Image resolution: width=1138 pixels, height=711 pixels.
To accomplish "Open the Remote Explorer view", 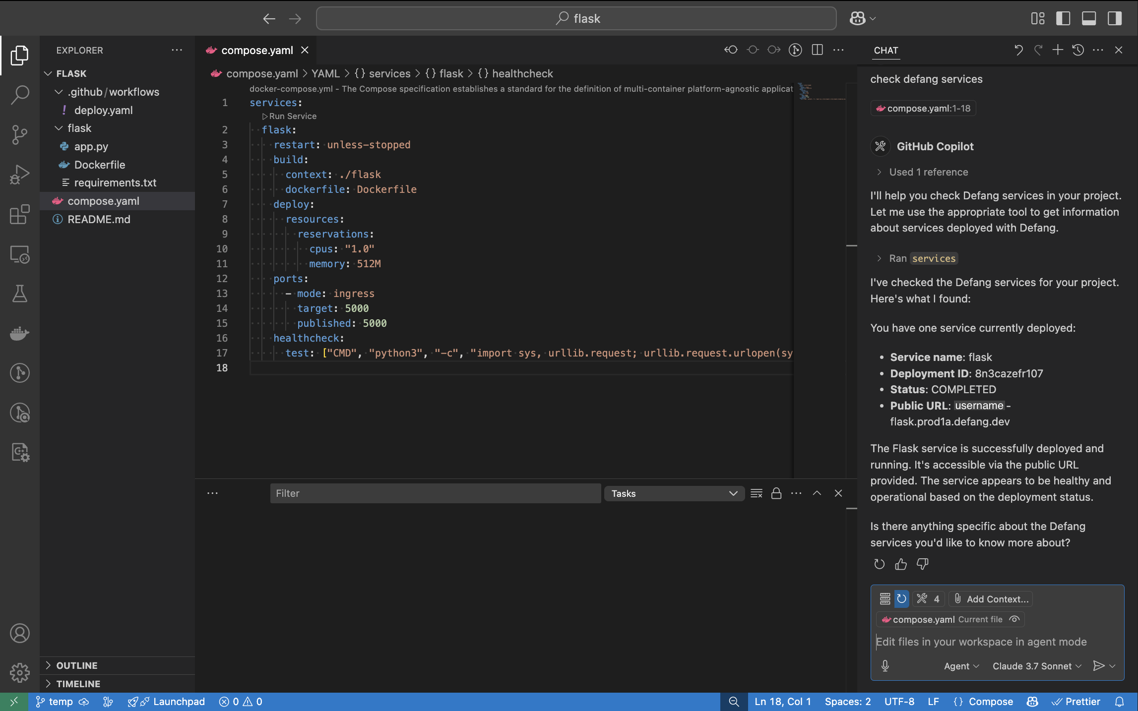I will coord(20,254).
